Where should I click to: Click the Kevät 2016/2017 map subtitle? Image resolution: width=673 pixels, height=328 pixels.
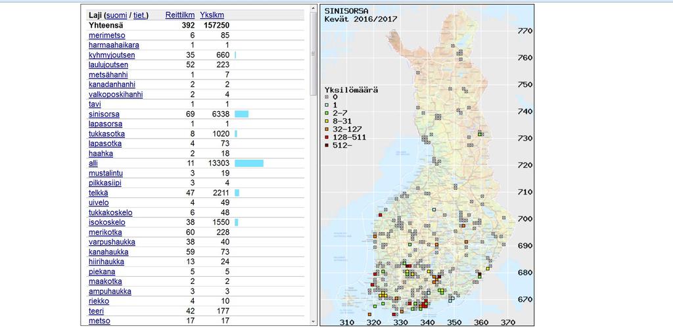pos(361,19)
